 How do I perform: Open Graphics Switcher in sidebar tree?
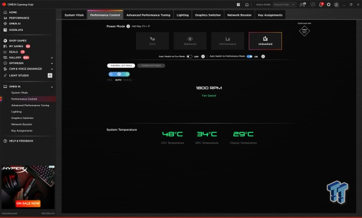22,118
